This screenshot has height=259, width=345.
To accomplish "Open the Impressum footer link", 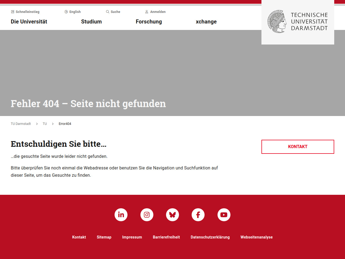I will (x=132, y=237).
